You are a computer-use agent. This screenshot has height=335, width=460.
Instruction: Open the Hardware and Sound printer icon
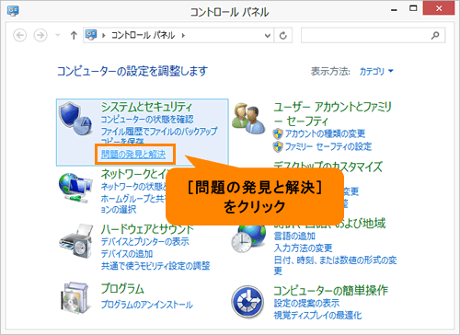point(75,241)
